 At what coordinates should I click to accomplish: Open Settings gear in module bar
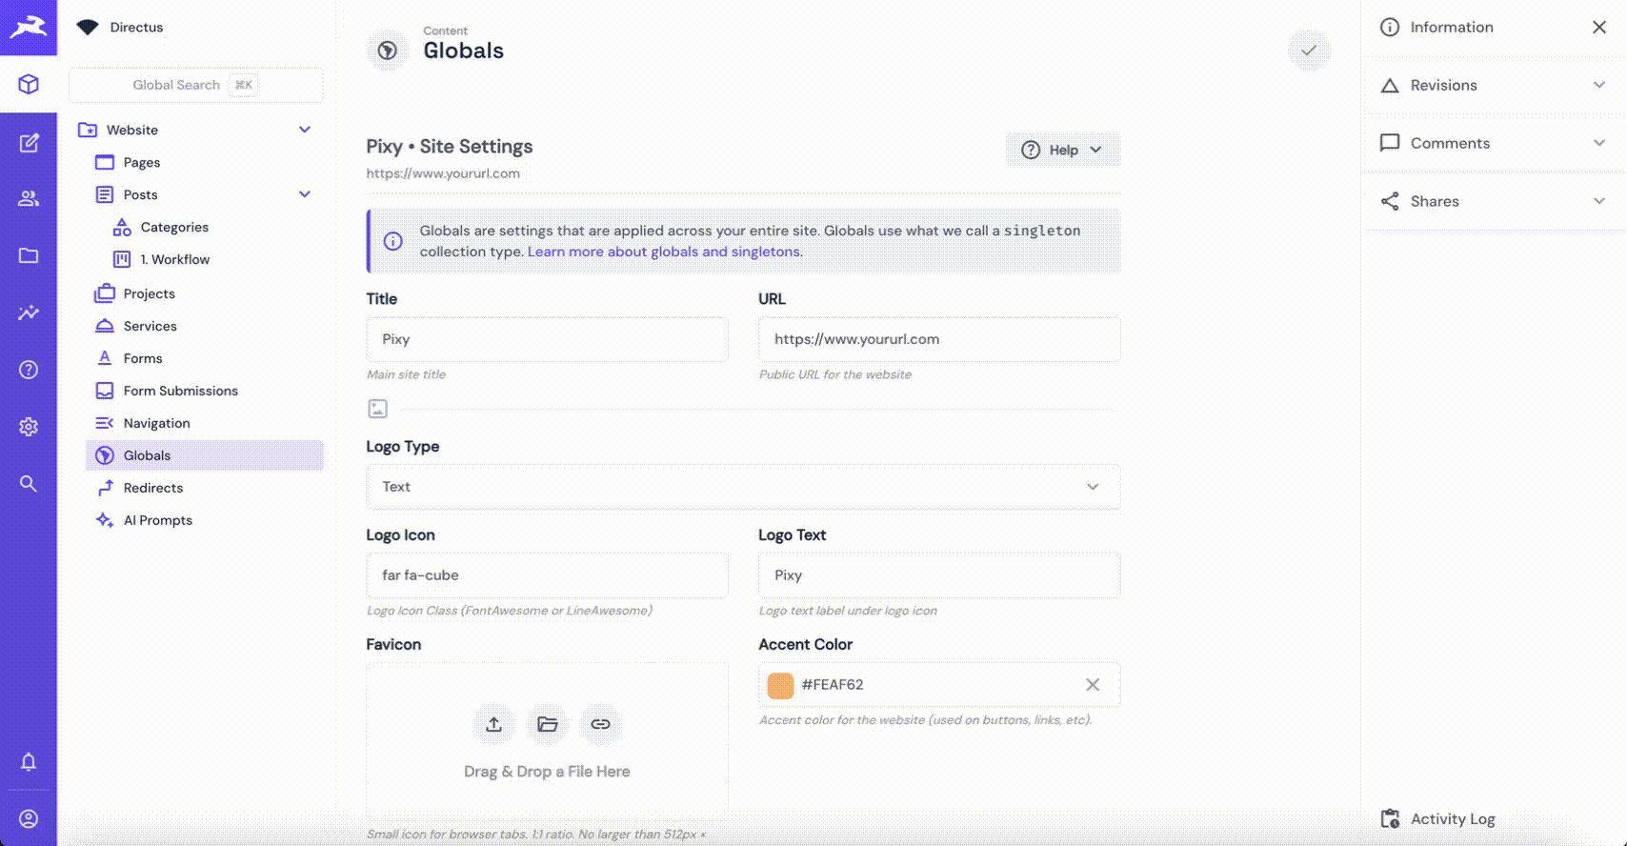tap(29, 427)
